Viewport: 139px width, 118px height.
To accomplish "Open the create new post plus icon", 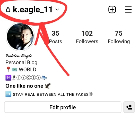I will tap(112, 10).
